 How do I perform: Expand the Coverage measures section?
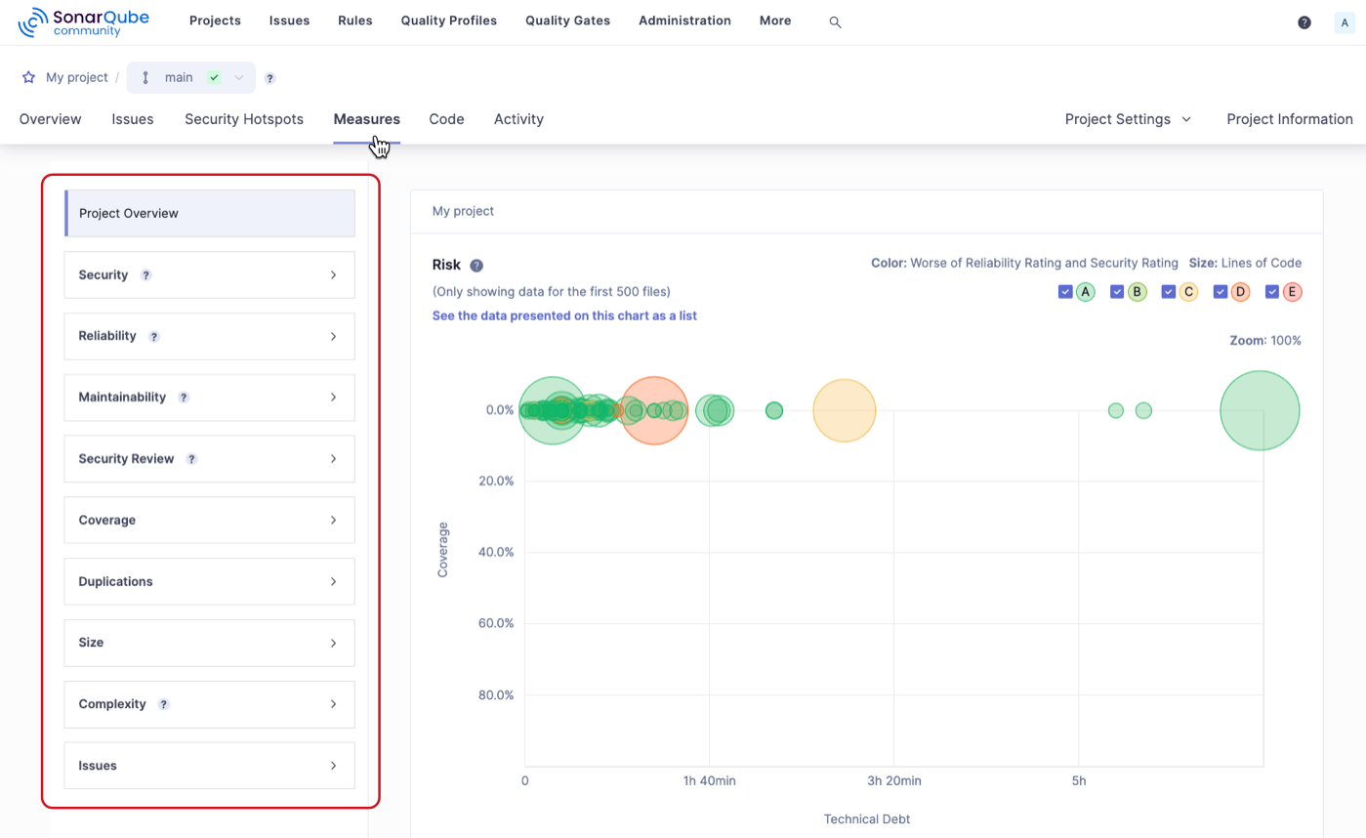[209, 520]
